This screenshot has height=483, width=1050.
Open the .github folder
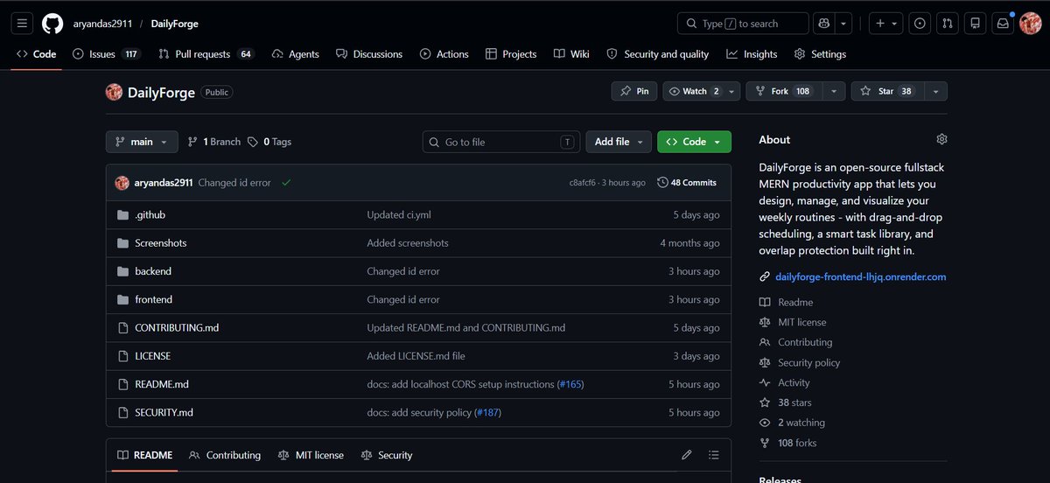coord(150,215)
